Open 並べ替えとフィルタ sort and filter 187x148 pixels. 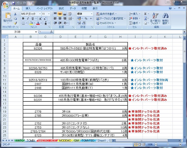155,18
